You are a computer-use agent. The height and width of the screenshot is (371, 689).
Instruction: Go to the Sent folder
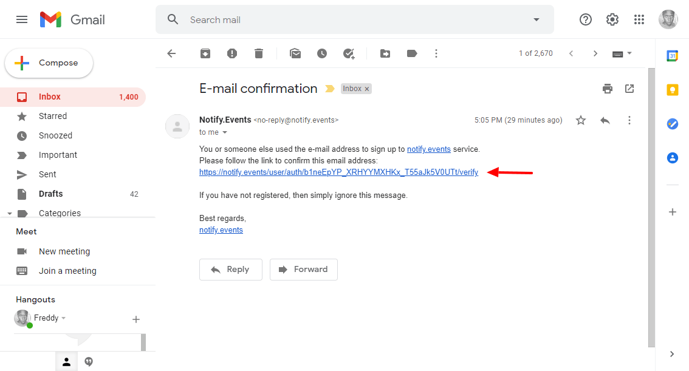[47, 174]
